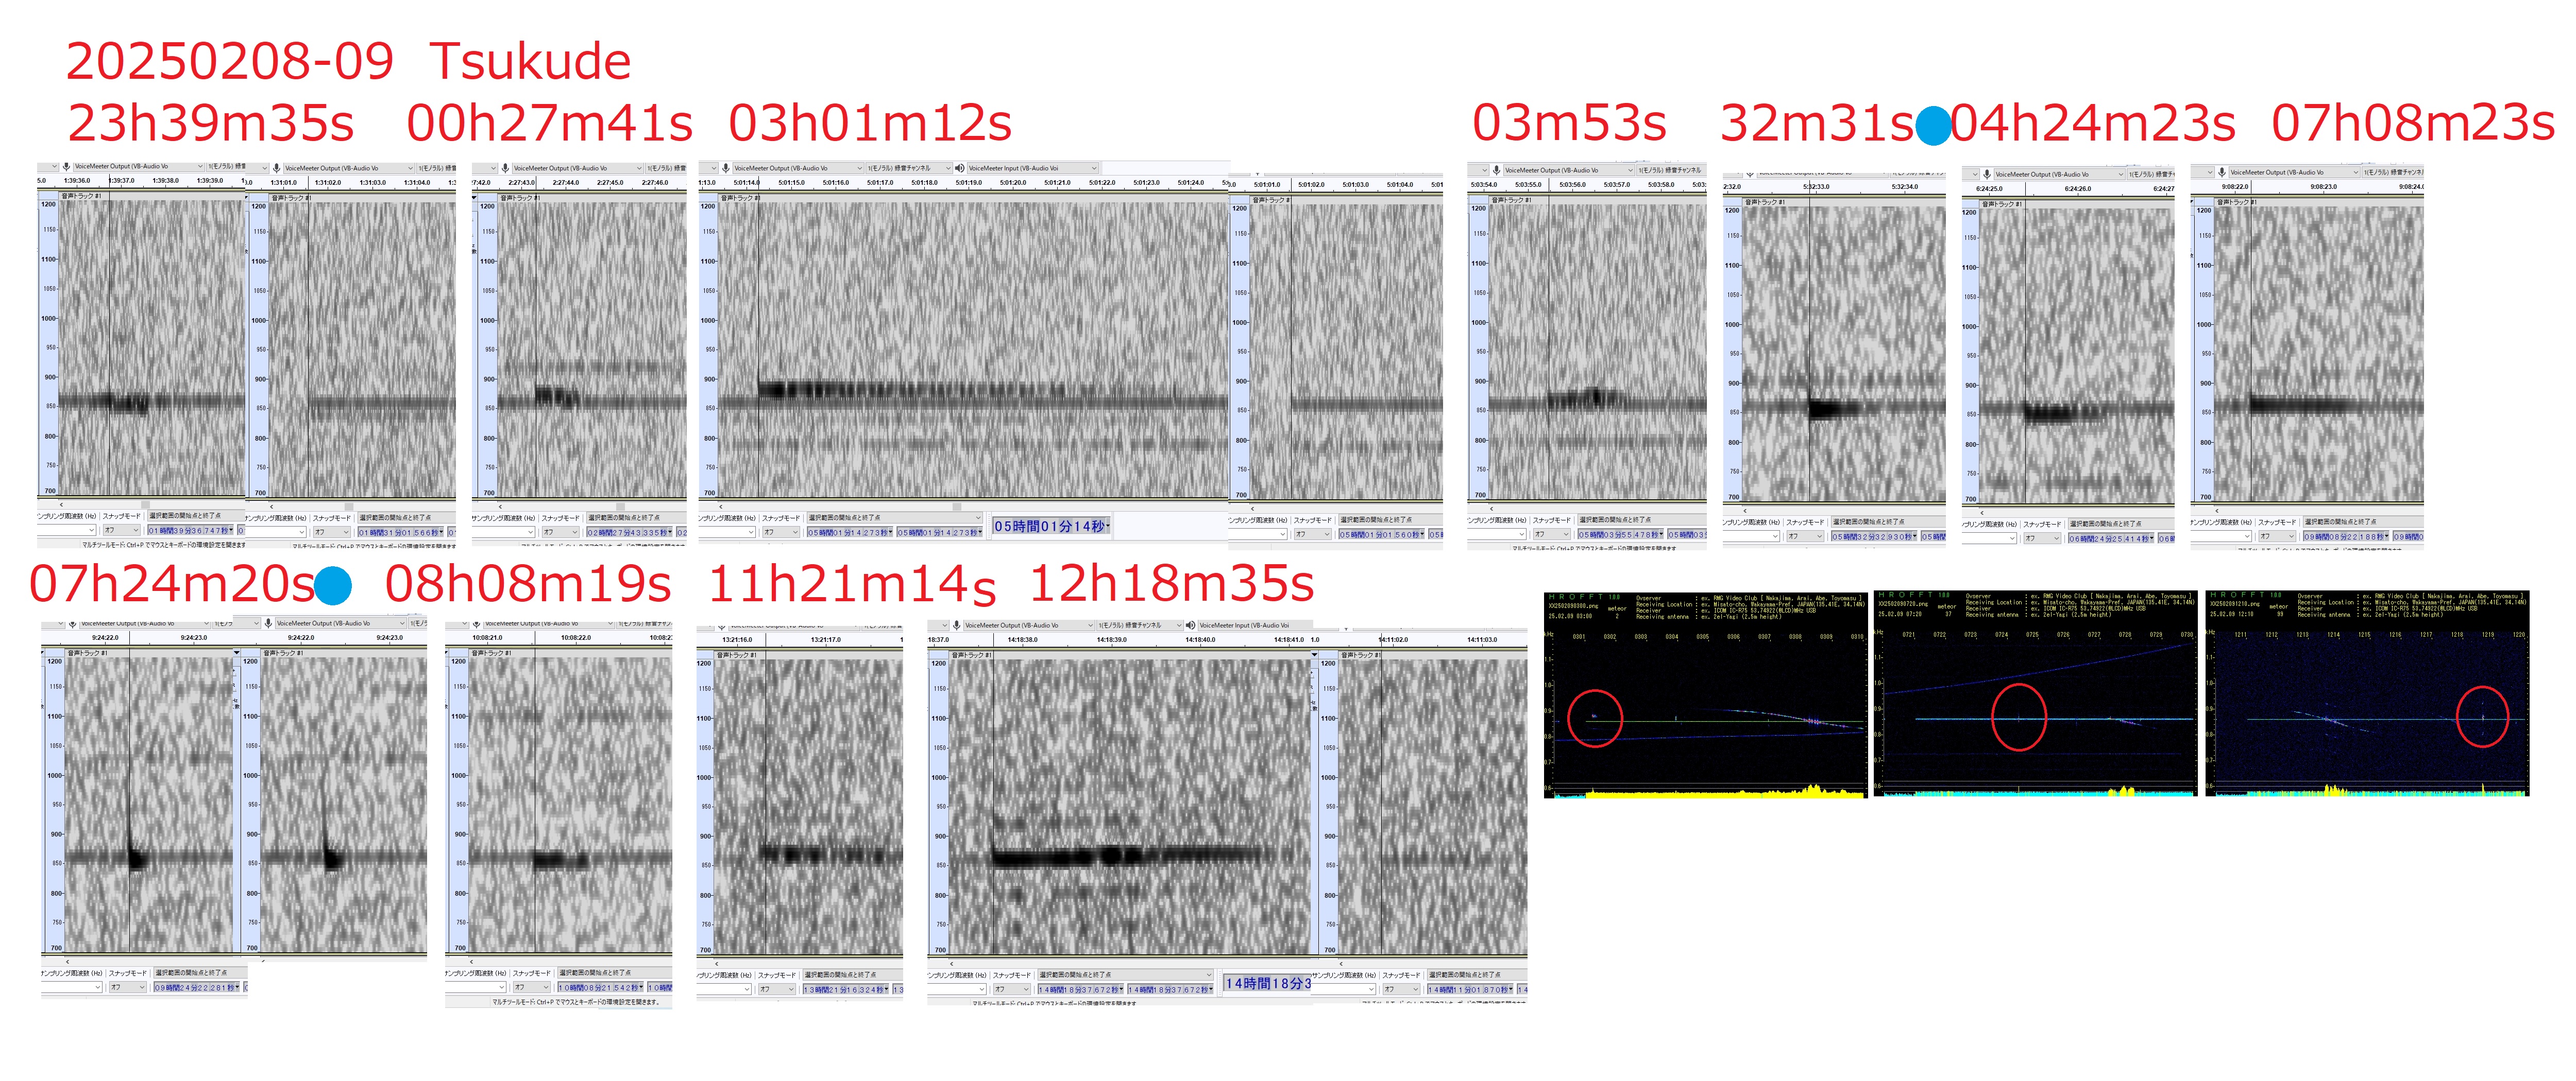Click the microphone icon in the 04h24m23s panel
2576x1081 pixels.
(1986, 174)
